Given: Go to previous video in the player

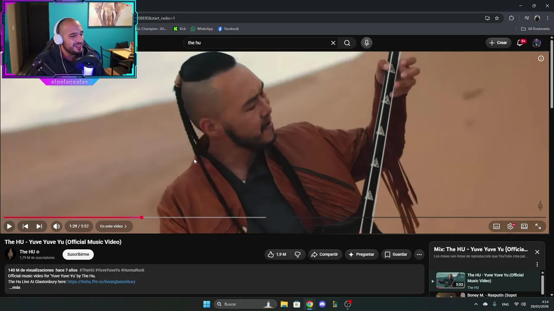Looking at the screenshot, I should (x=25, y=226).
